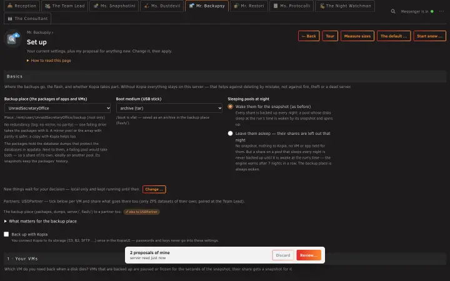Click the Ms. Dustdevil broom icon

146,6
